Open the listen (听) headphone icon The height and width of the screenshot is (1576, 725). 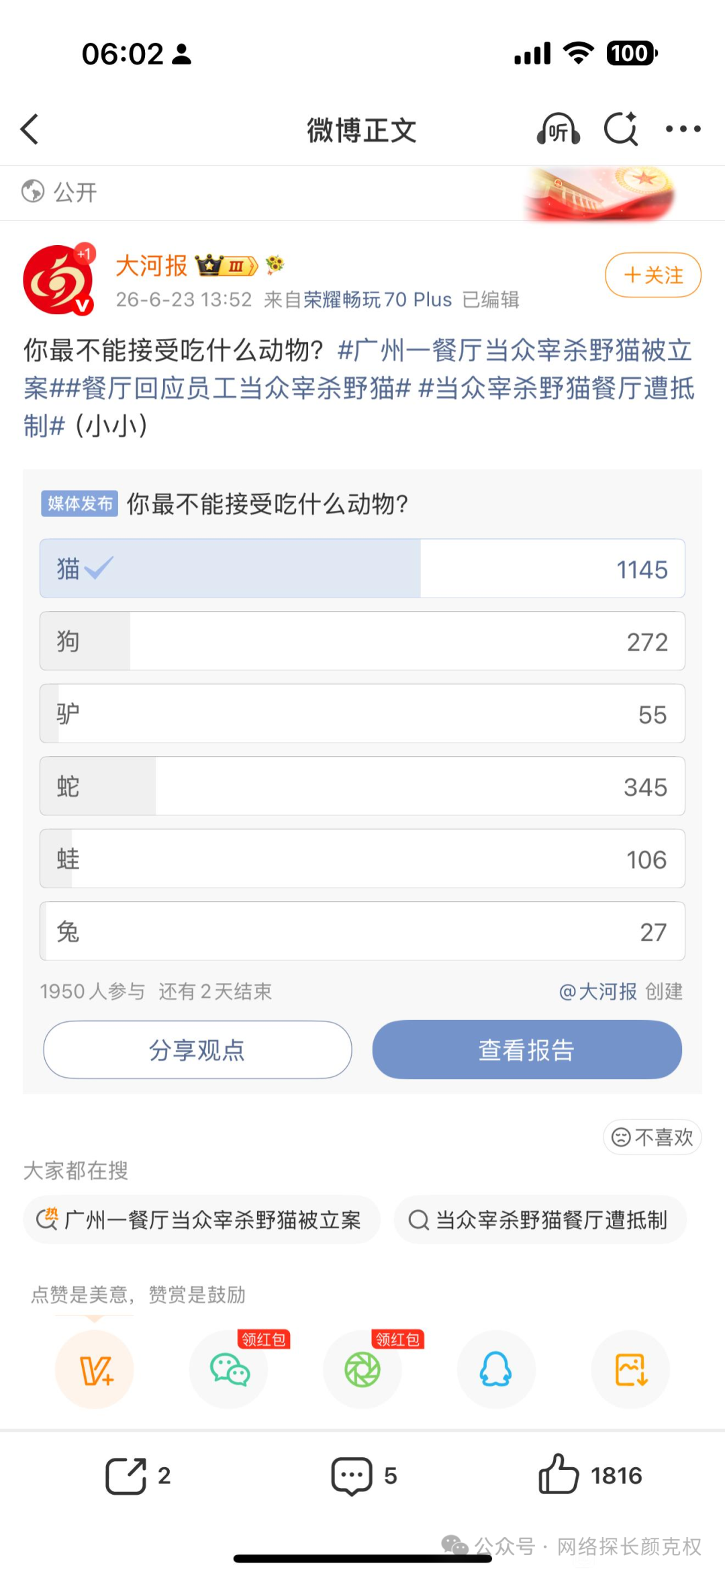tap(558, 129)
